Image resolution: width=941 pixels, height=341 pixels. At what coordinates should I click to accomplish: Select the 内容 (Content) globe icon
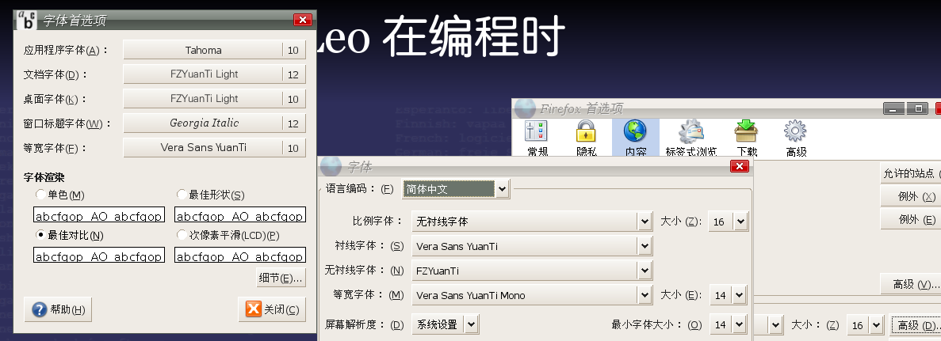coord(635,138)
